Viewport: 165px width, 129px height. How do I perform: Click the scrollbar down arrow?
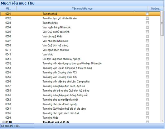[x=162, y=121]
